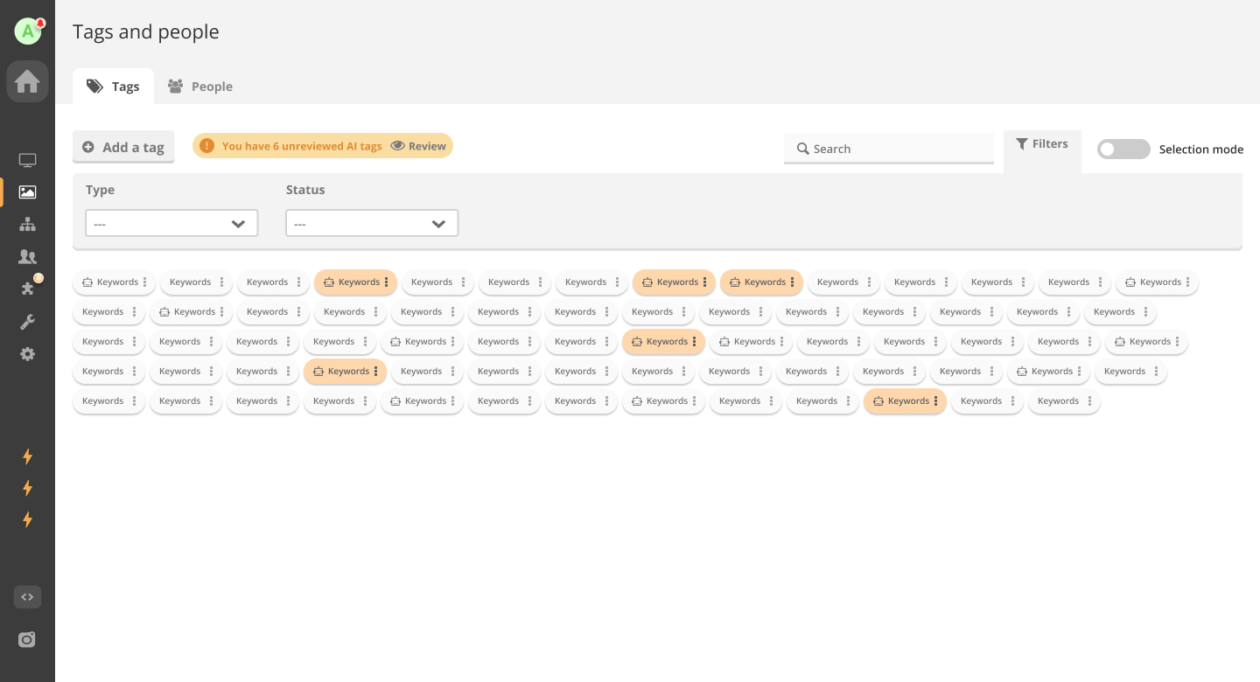The image size is (1260, 682).
Task: Open the Users icon in the sidebar
Action: click(27, 257)
